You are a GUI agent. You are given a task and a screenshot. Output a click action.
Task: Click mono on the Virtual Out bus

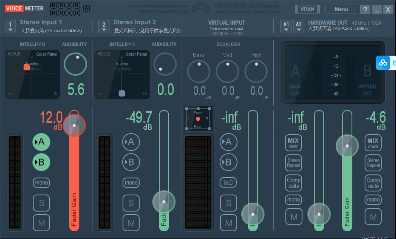373,200
